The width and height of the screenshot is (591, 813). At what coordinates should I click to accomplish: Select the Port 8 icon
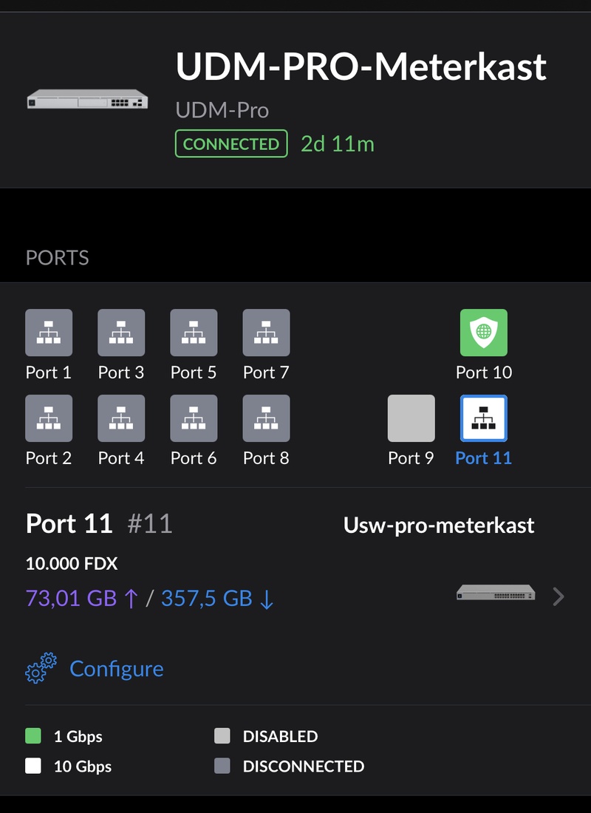[x=266, y=418]
